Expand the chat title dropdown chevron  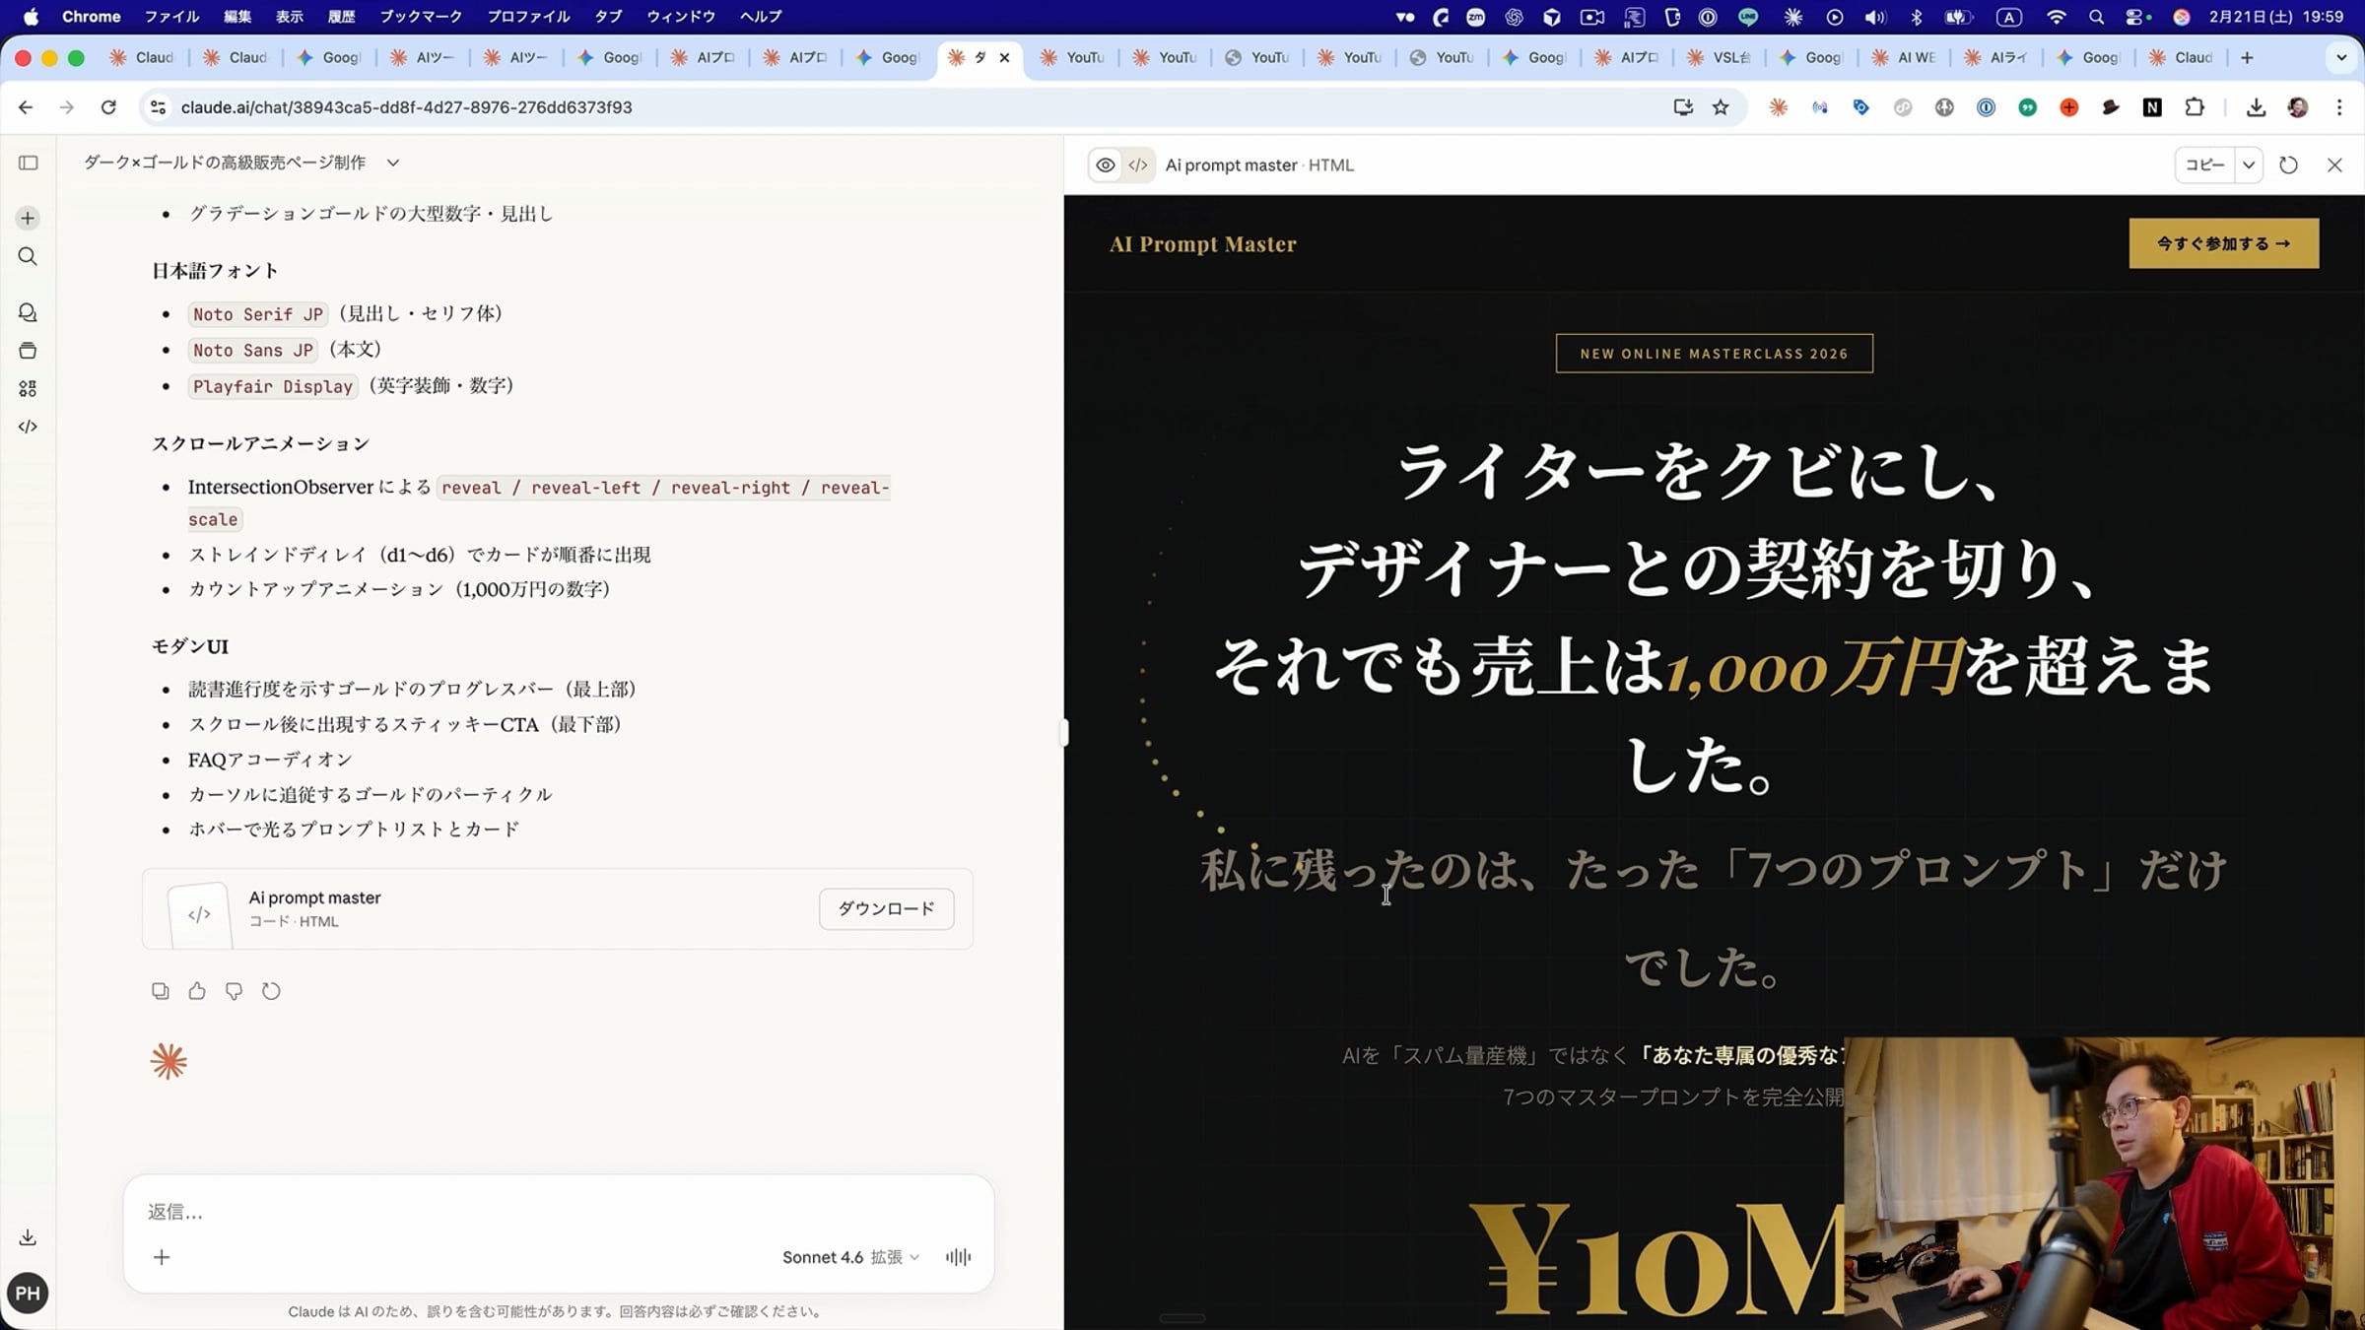tap(393, 163)
